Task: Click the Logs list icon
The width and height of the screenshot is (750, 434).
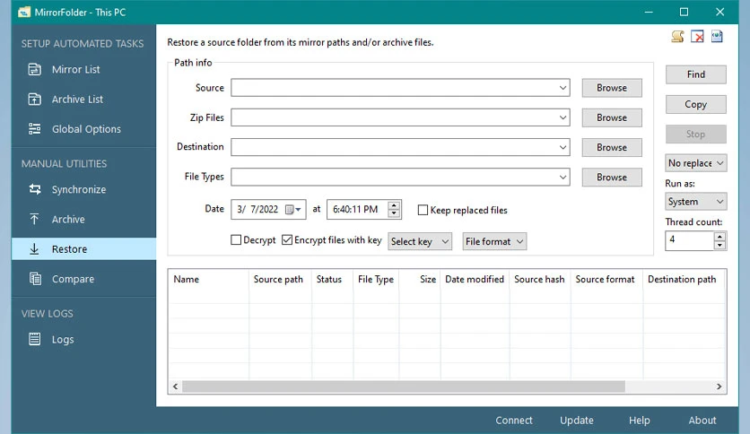Action: (34, 338)
